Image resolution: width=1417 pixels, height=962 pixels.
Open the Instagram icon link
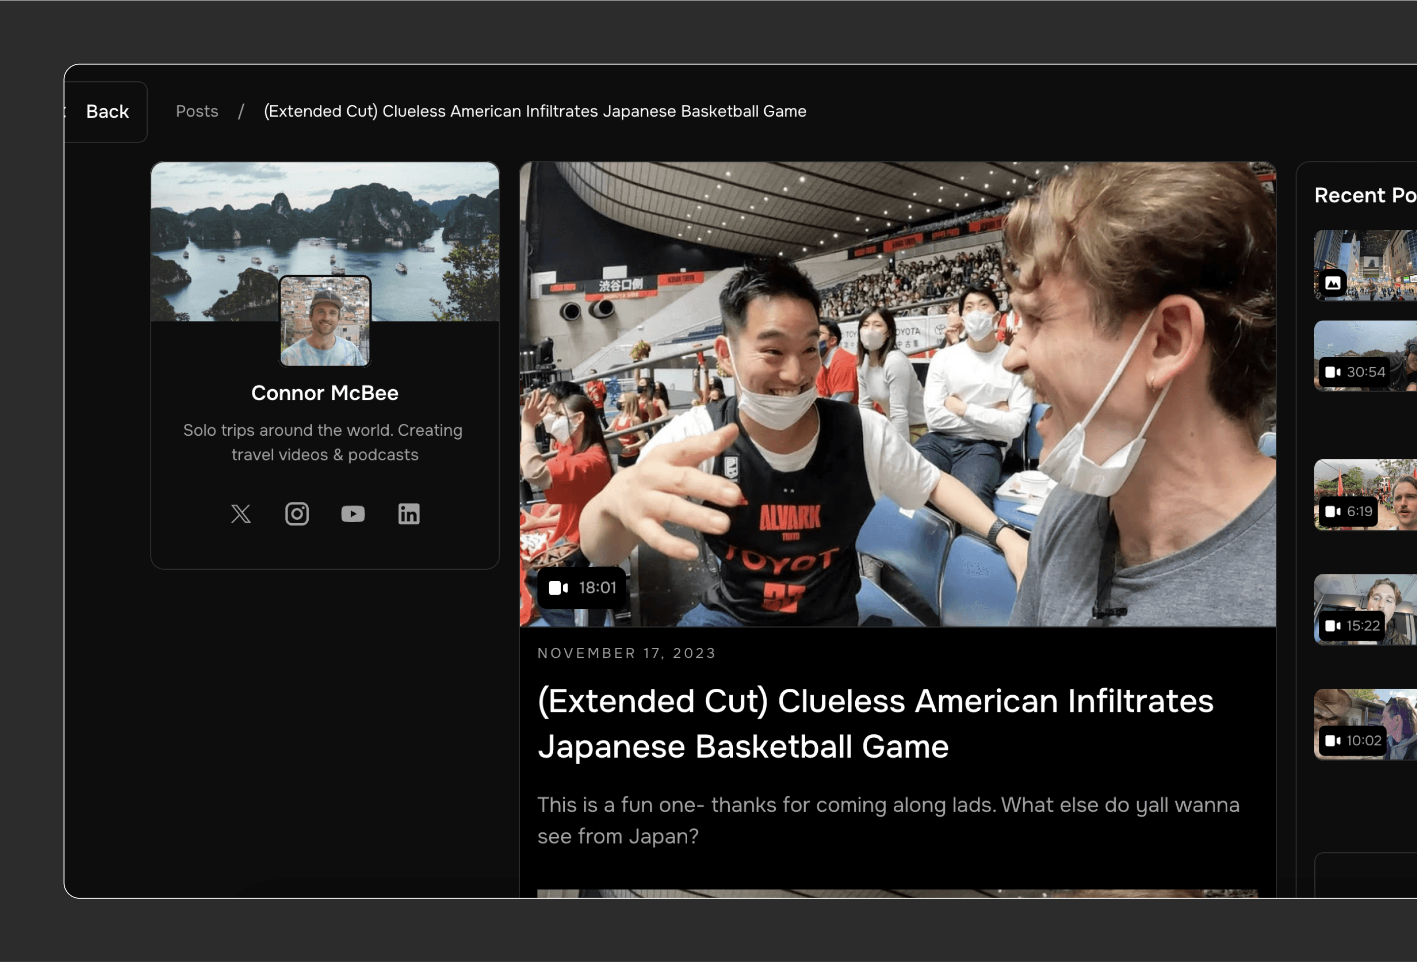(x=297, y=514)
